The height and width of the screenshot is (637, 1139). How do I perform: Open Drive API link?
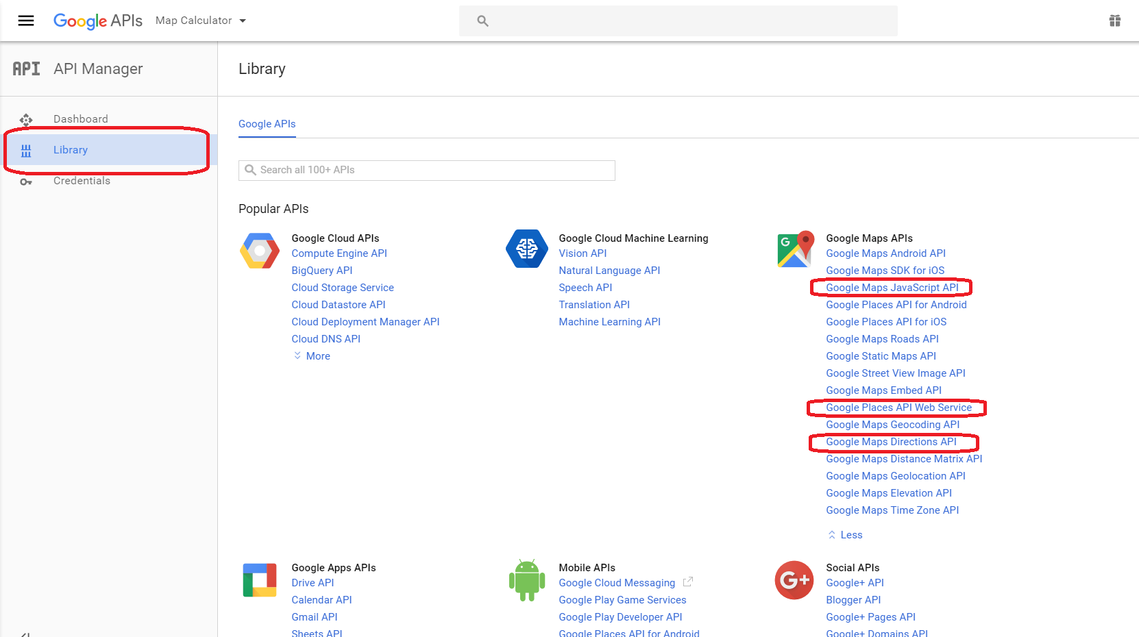click(313, 583)
